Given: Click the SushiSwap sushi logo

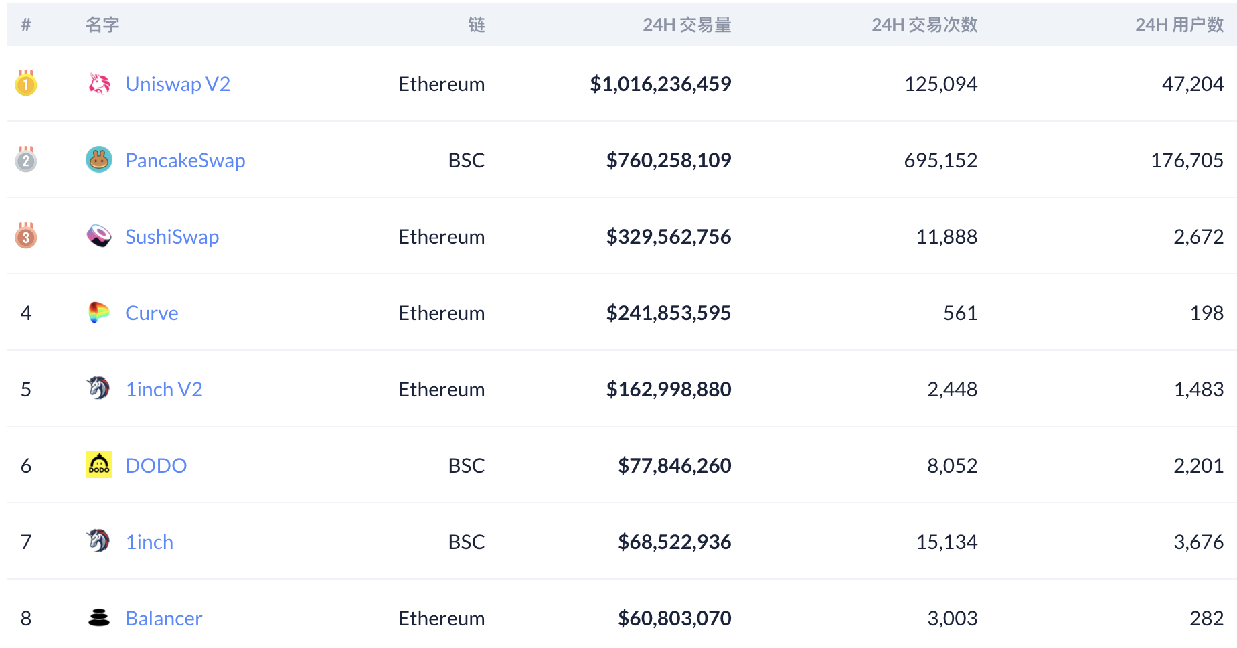Looking at the screenshot, I should tap(99, 236).
